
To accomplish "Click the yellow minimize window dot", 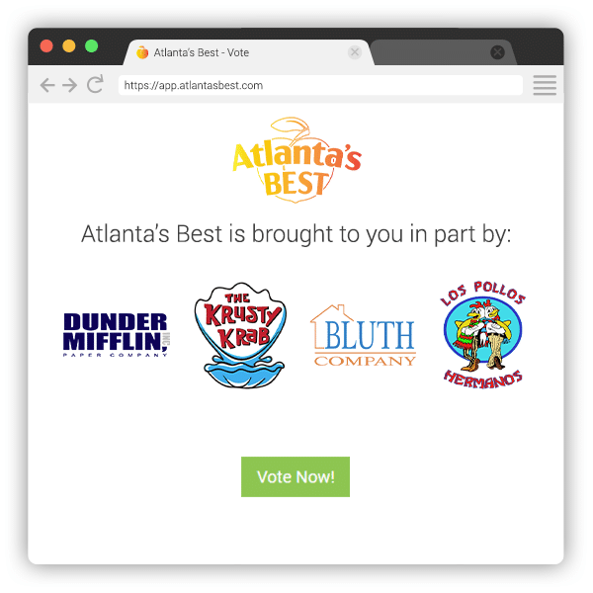I will coord(69,46).
